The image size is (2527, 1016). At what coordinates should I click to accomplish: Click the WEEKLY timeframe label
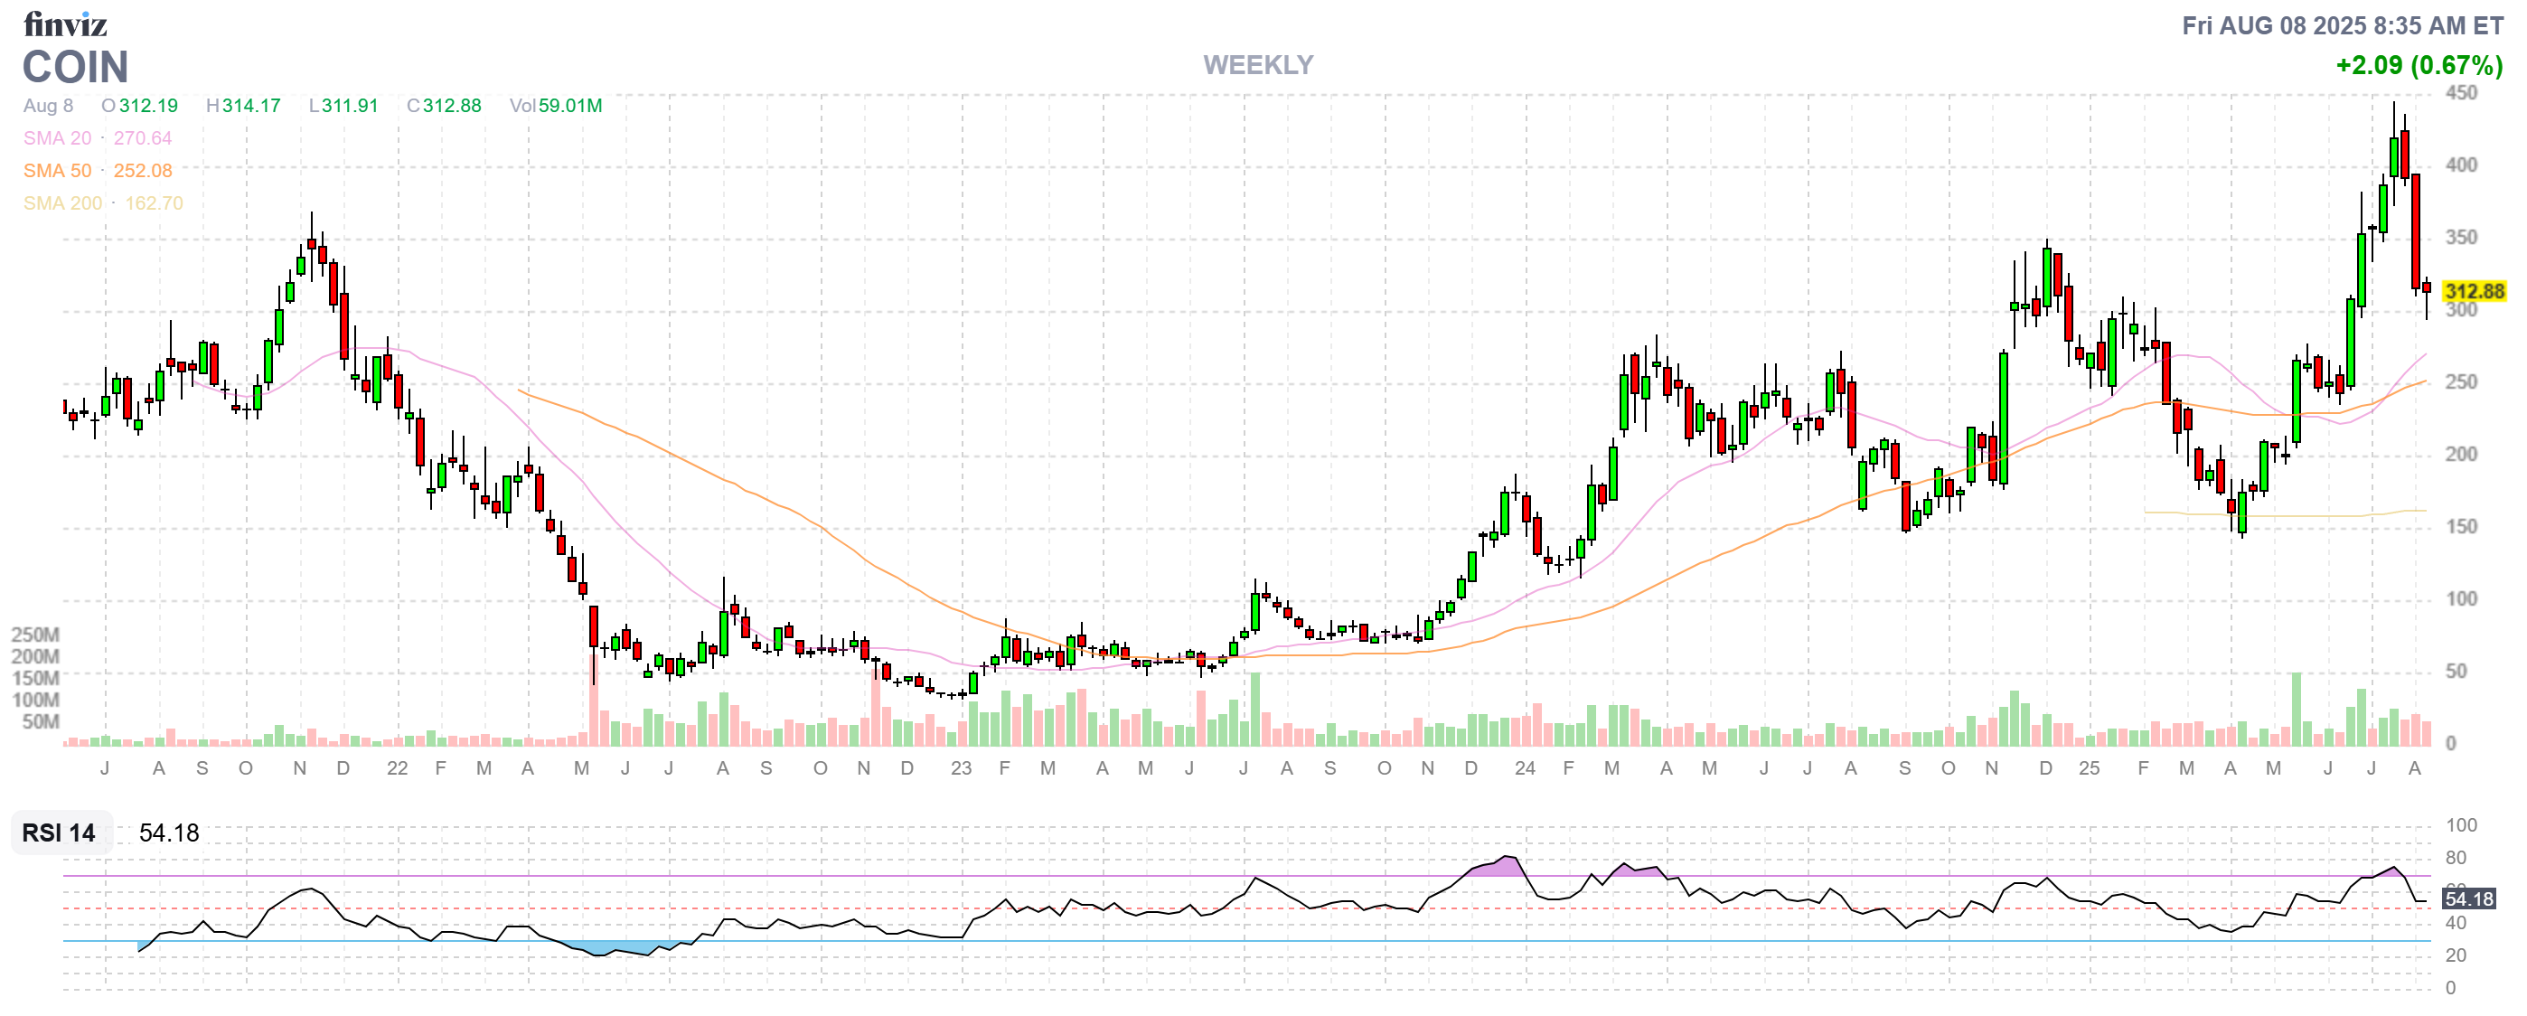1257,65
